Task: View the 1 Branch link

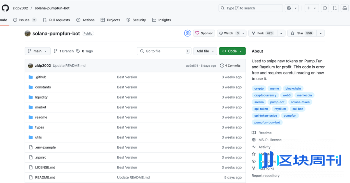Action: (x=64, y=51)
